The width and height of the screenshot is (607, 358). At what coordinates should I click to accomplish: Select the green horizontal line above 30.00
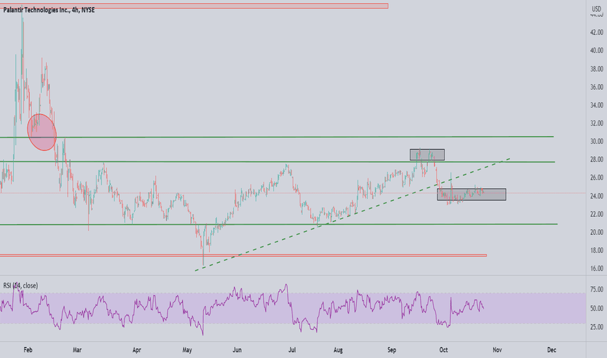click(277, 137)
